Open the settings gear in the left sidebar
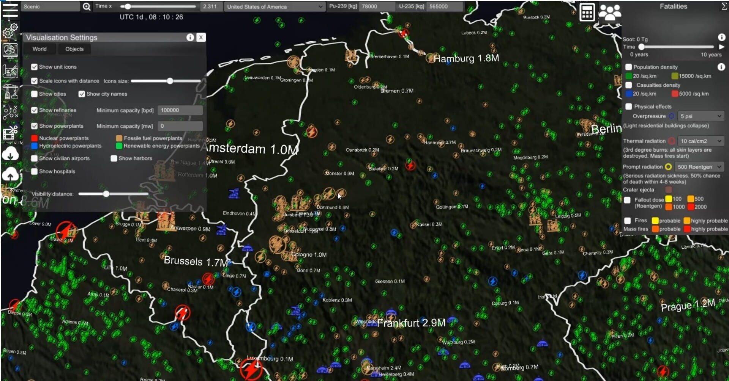 (9, 32)
